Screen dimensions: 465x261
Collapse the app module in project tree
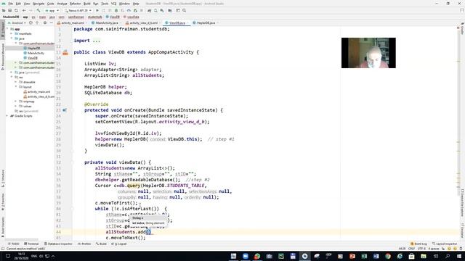(x=8, y=29)
